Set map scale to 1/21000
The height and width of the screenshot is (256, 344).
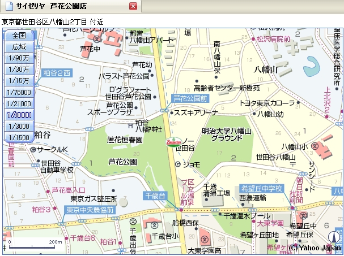pos(19,103)
